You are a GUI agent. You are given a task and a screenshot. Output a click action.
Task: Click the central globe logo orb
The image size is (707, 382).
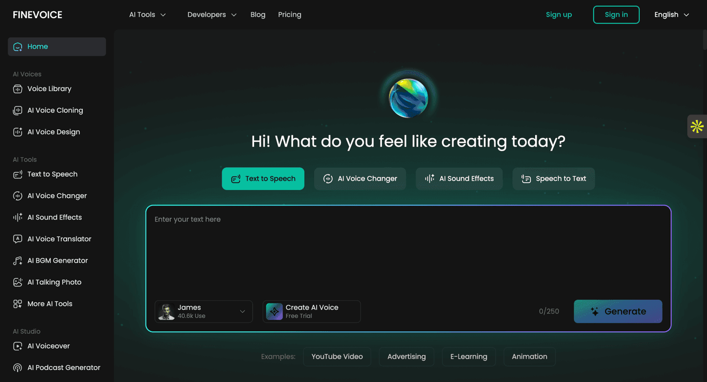pos(408,98)
